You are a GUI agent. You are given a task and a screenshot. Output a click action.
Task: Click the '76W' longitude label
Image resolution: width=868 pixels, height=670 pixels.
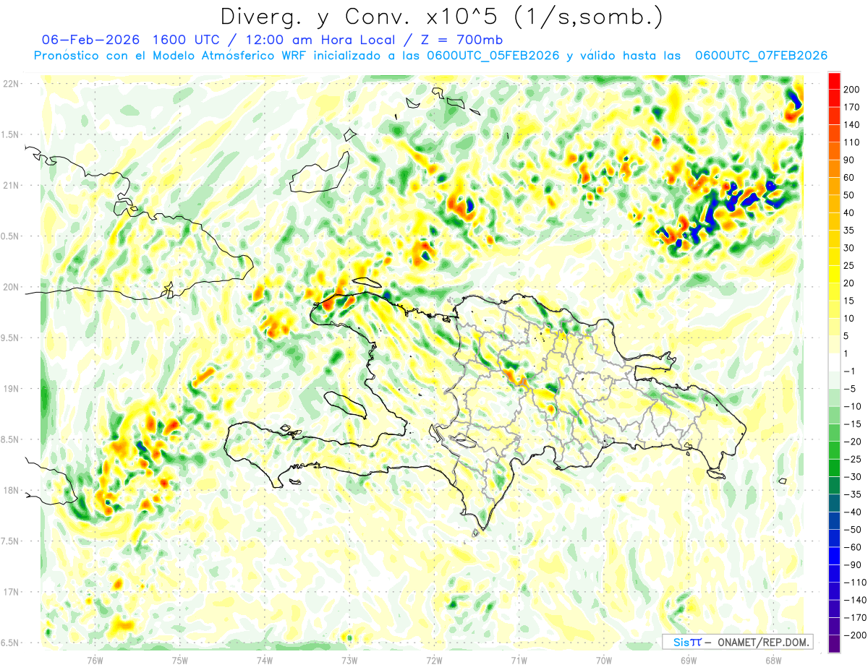95,659
